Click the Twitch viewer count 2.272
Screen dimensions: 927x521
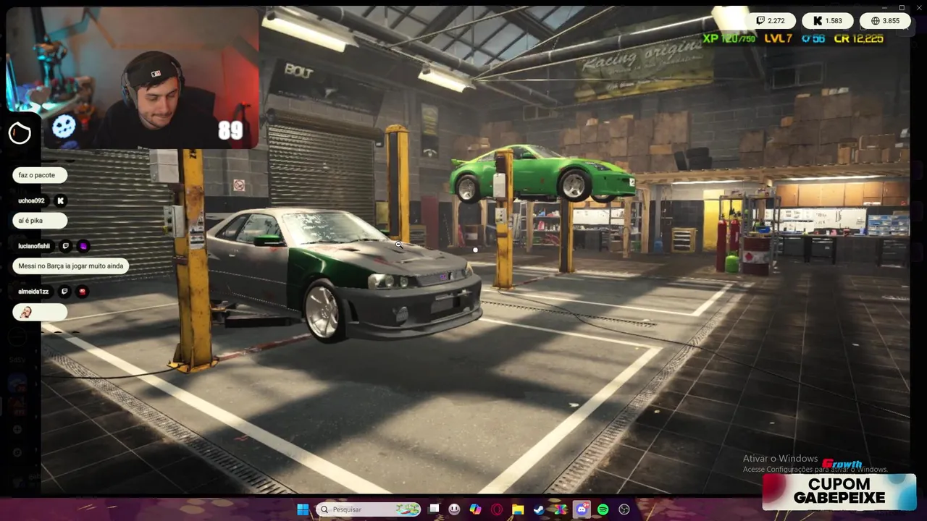tap(771, 21)
